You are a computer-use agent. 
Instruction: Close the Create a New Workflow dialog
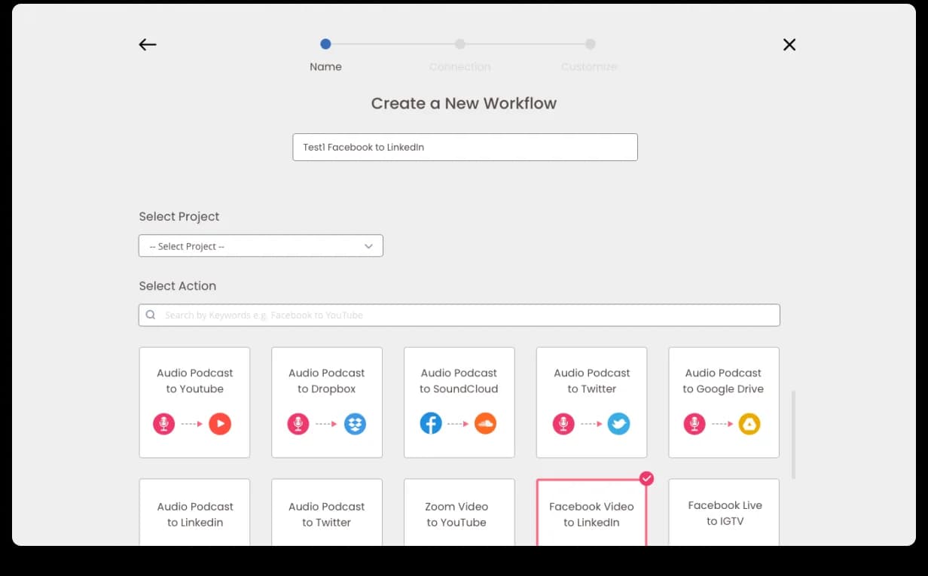click(789, 45)
